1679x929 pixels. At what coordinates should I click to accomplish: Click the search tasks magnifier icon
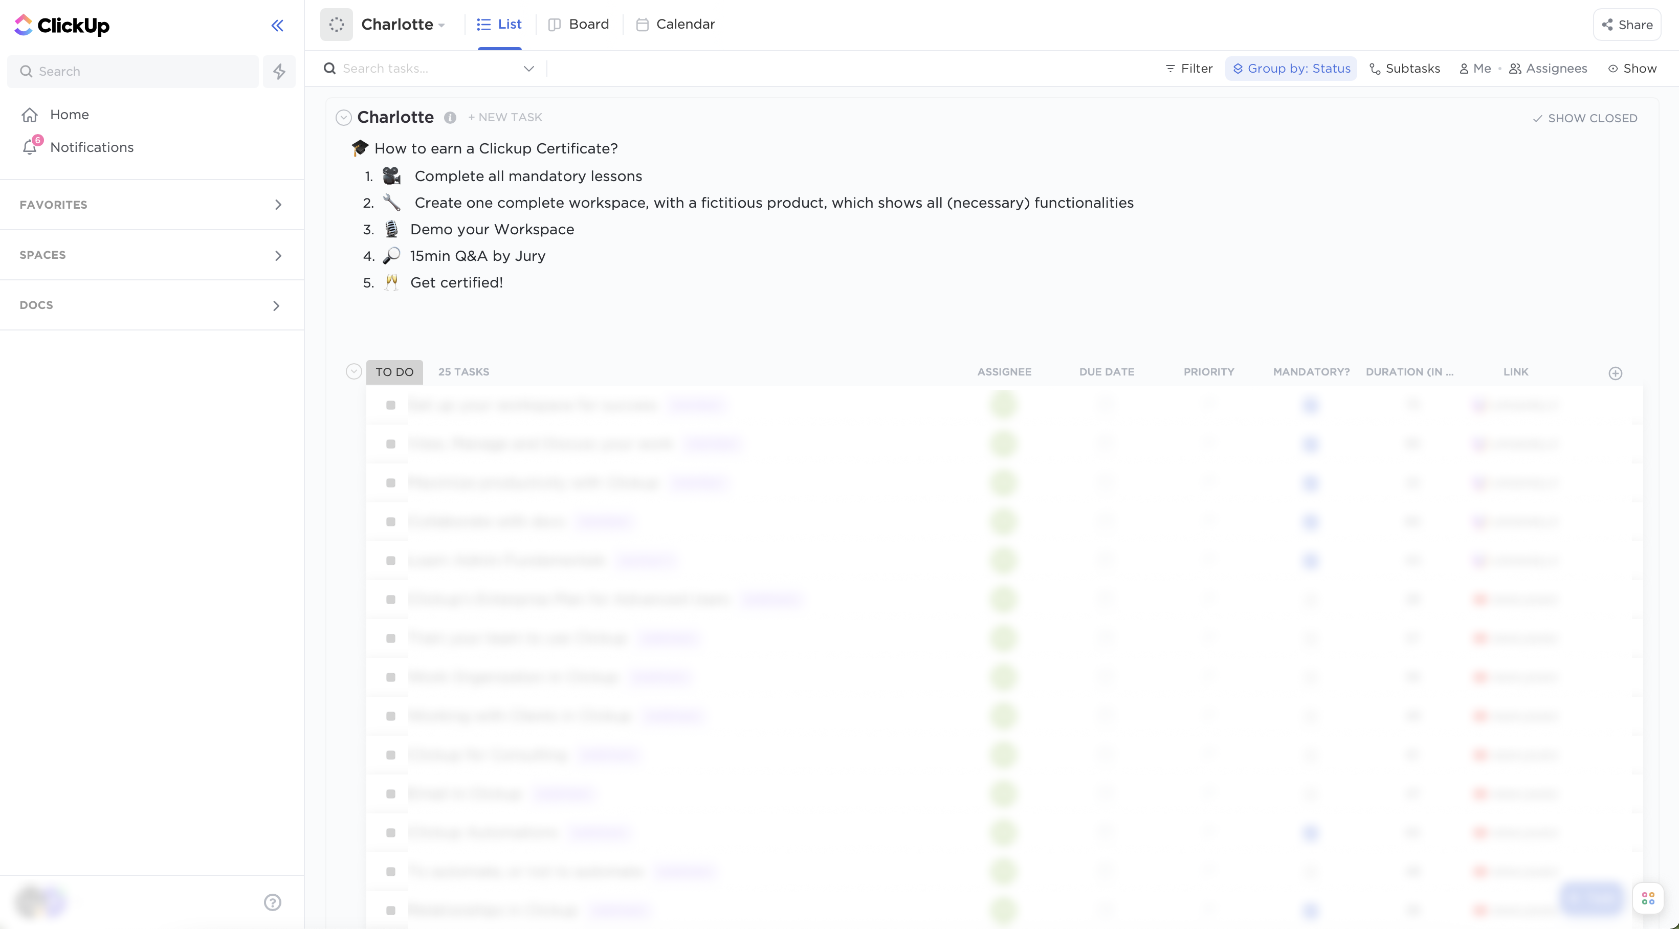coord(330,69)
